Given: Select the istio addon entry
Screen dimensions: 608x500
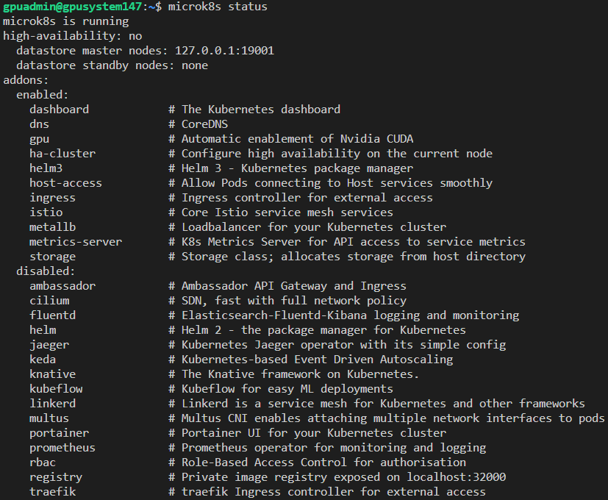Looking at the screenshot, I should click(x=46, y=212).
